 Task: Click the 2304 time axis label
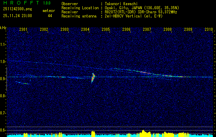coord(85,29)
